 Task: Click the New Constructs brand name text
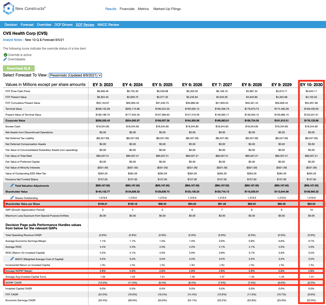click(x=30, y=8)
